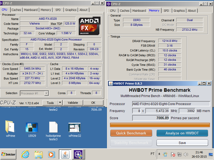
Task: Select the Bank Cycle Time 46 clocks
Action: point(170,69)
